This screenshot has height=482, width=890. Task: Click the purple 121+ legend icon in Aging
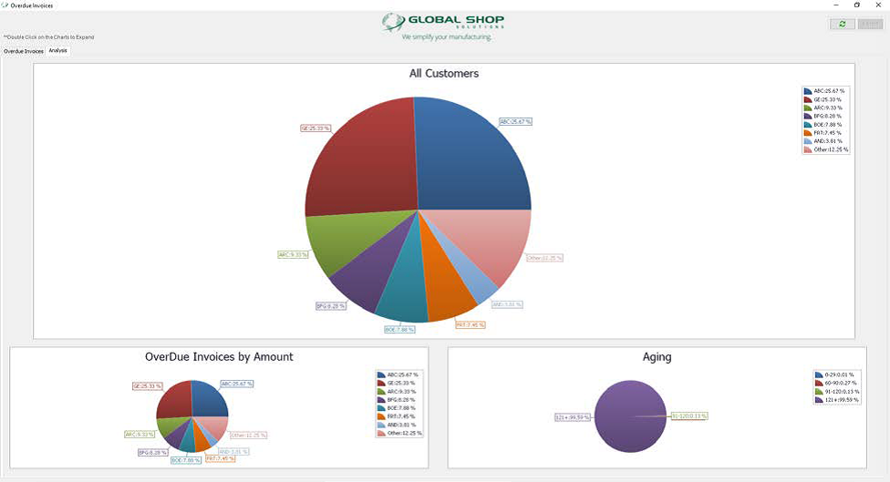coord(819,399)
